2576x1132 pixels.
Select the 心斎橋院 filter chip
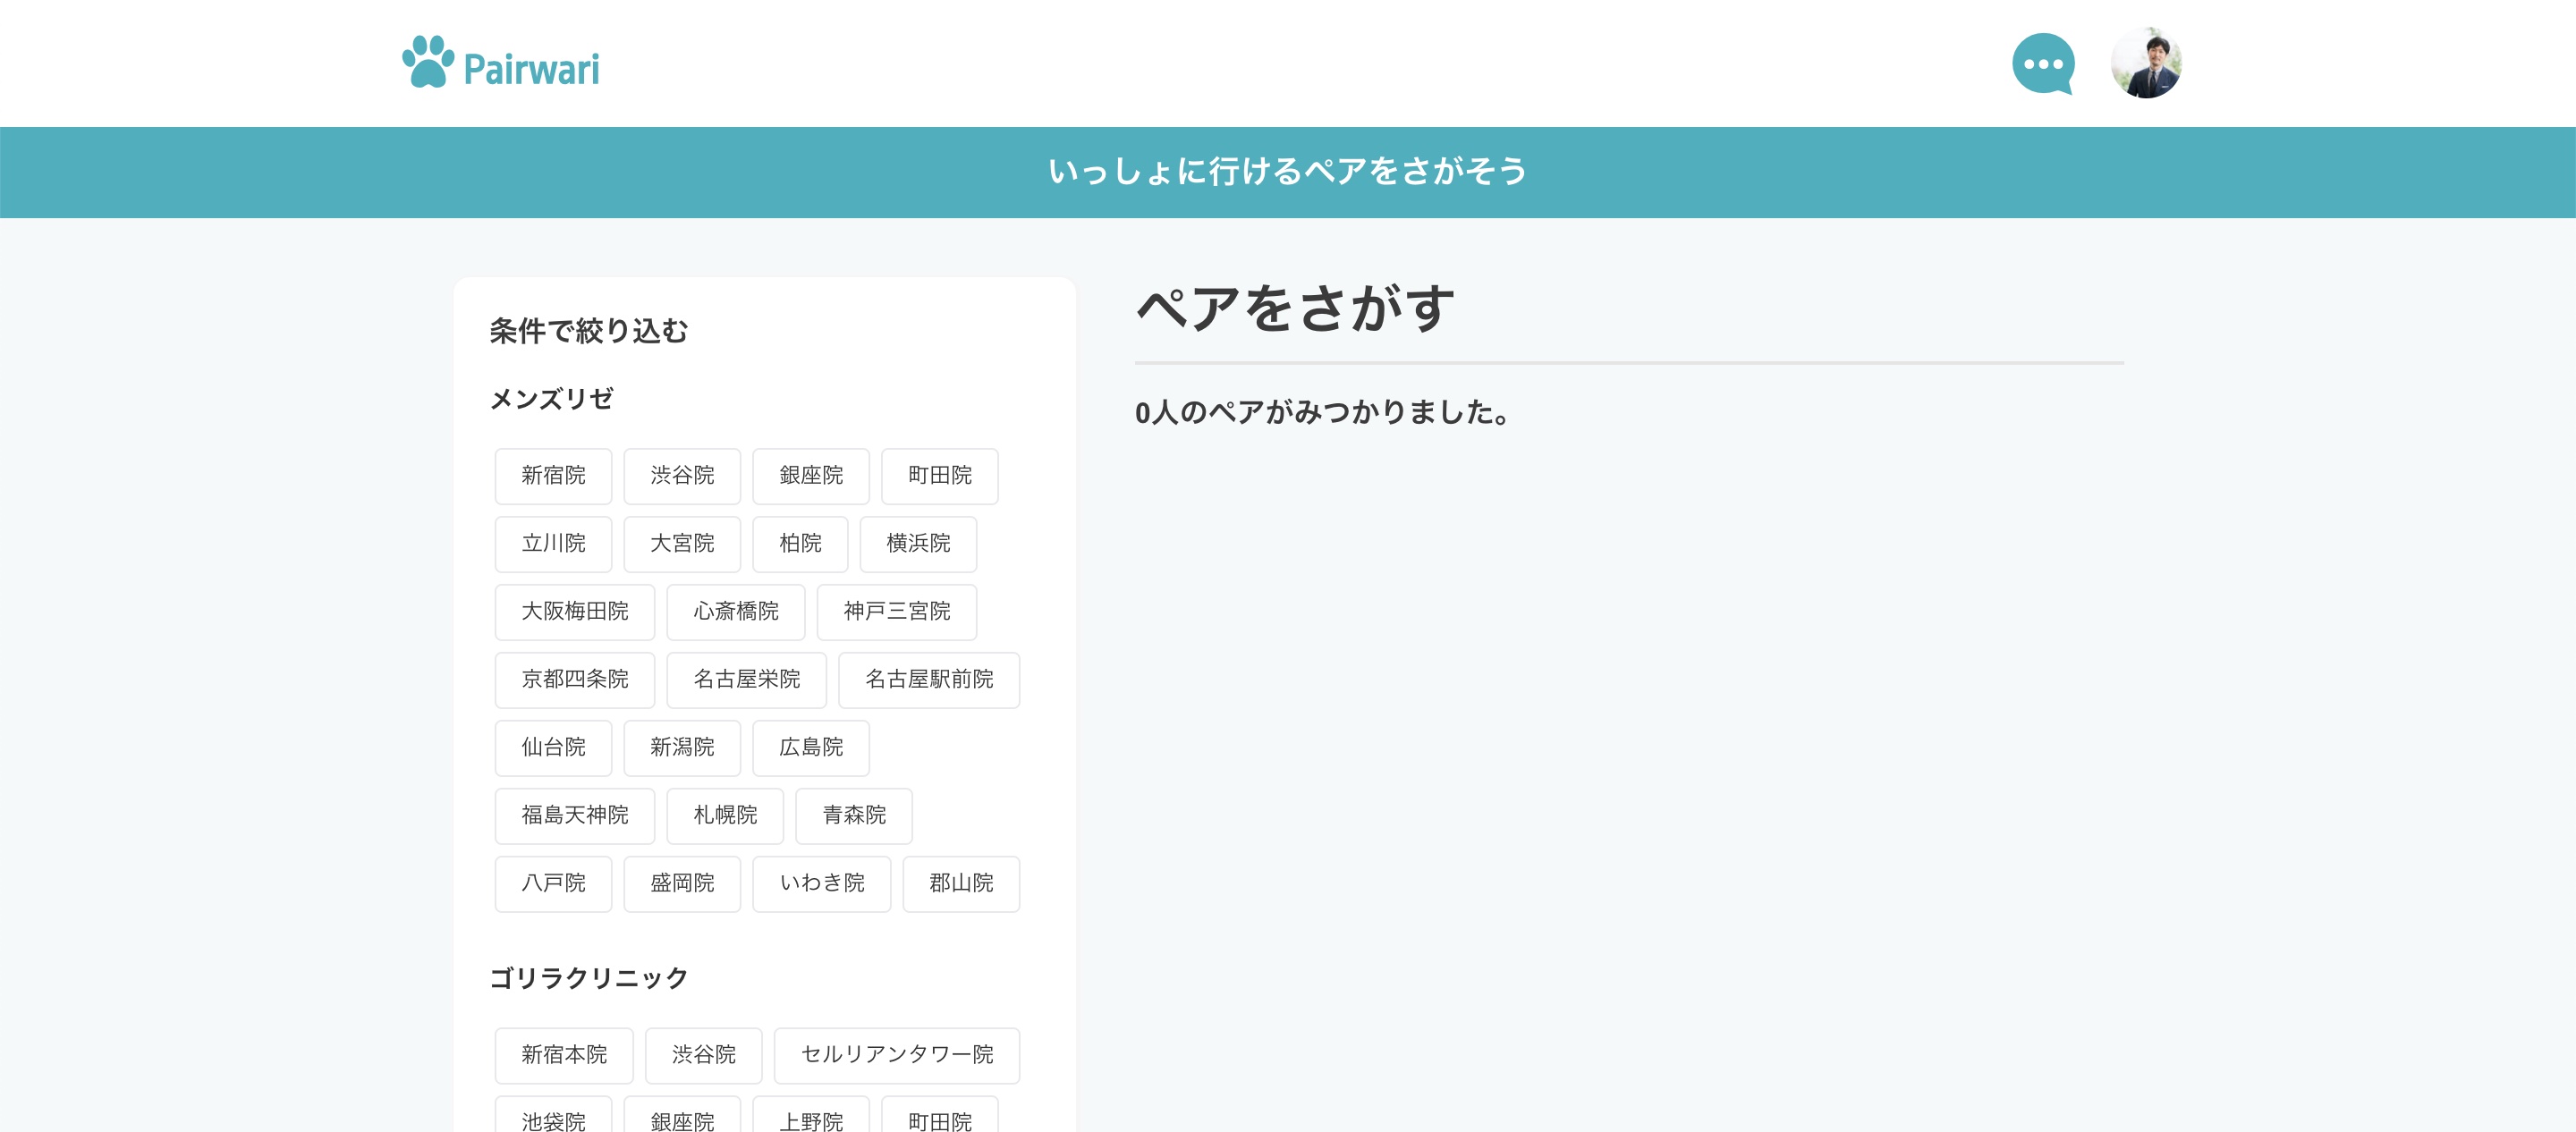pos(735,612)
